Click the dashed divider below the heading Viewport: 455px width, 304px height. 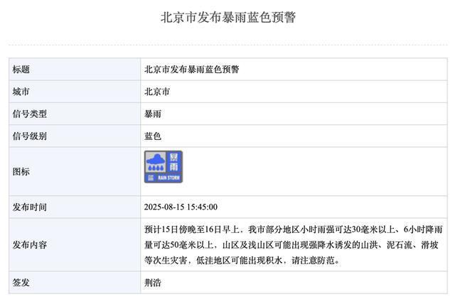(227, 45)
